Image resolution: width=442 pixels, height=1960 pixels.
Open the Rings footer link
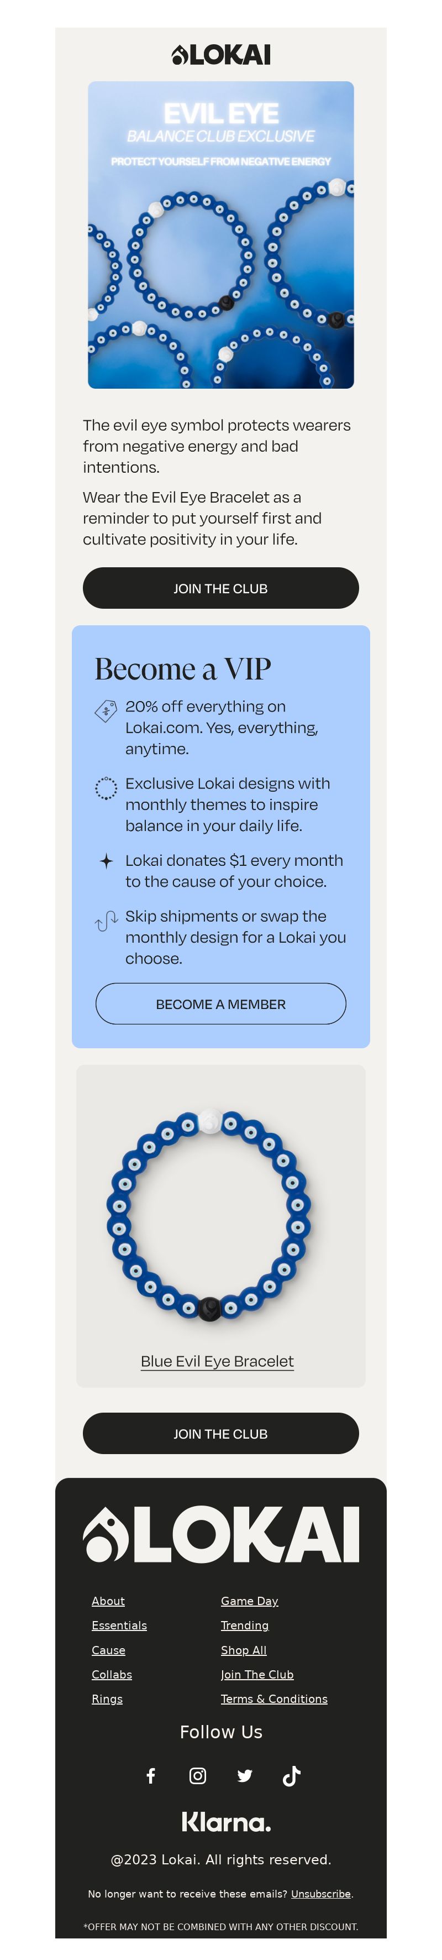[x=107, y=1698]
